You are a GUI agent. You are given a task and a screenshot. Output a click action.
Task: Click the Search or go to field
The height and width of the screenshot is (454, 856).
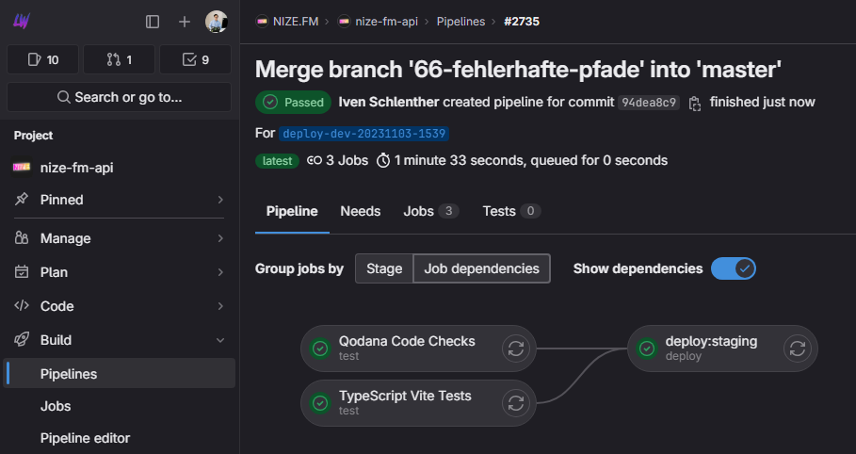(x=119, y=97)
